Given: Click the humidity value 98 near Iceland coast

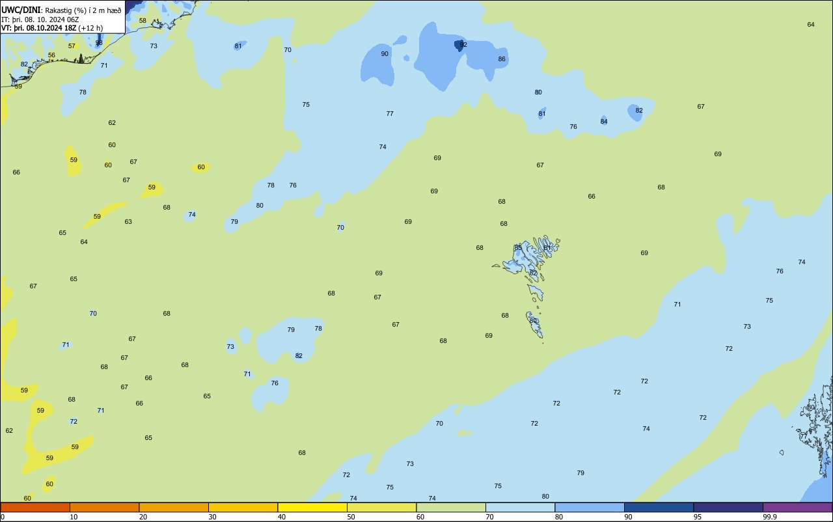Looking at the screenshot, I should click(99, 43).
